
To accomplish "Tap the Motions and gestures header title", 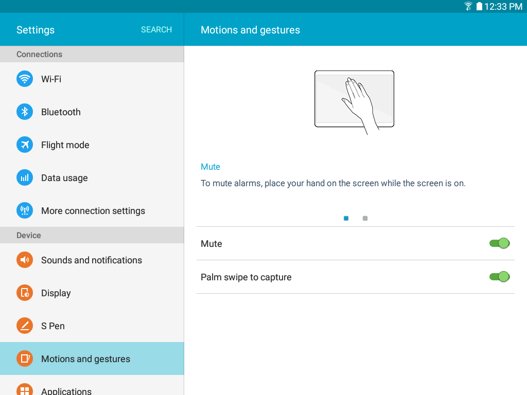I will [x=251, y=30].
